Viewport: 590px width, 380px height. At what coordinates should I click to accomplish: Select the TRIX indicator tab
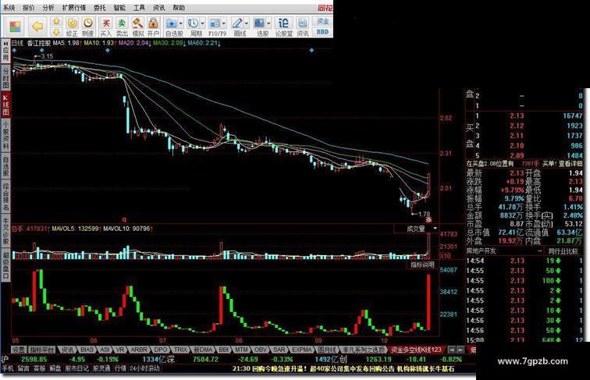pyautogui.click(x=180, y=350)
